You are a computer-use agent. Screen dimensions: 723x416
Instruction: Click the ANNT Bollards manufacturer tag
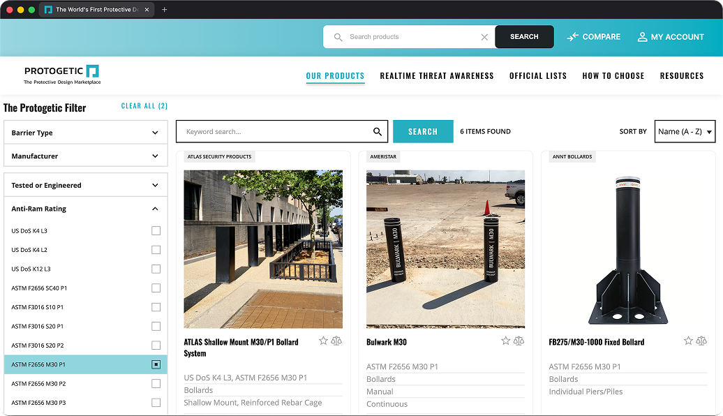[572, 157]
